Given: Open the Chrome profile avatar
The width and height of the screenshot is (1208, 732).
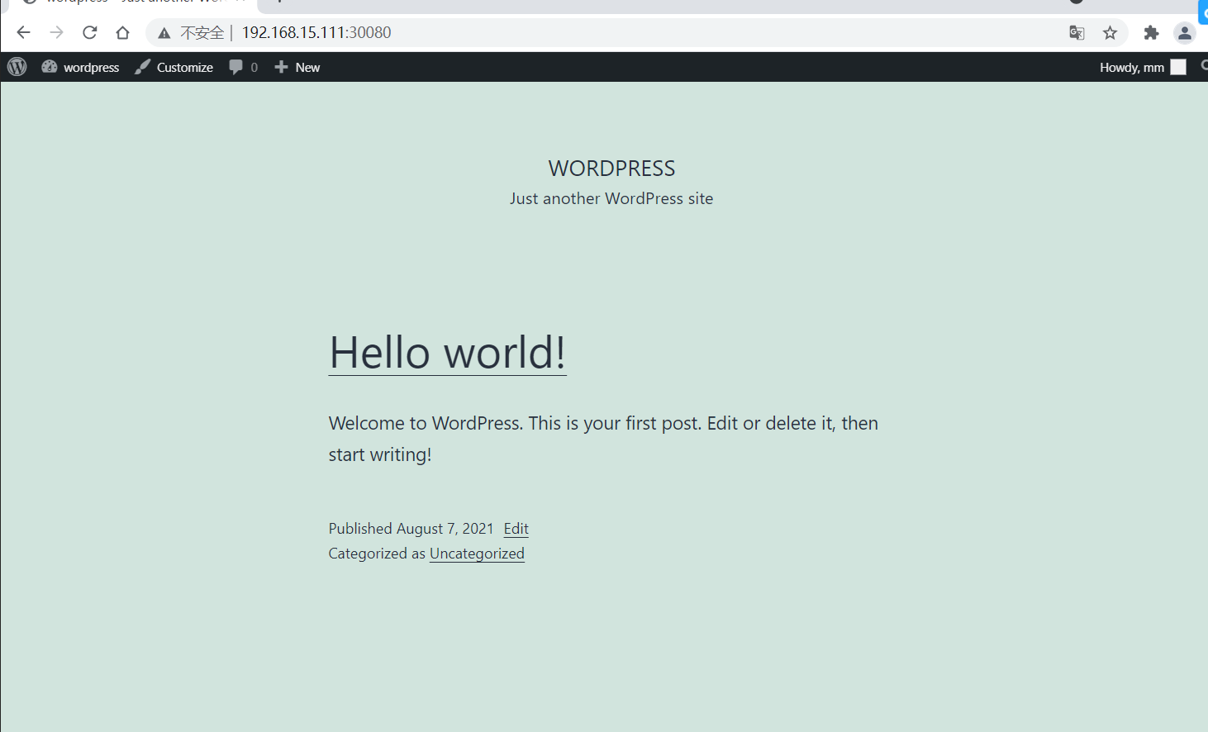Looking at the screenshot, I should pos(1184,33).
